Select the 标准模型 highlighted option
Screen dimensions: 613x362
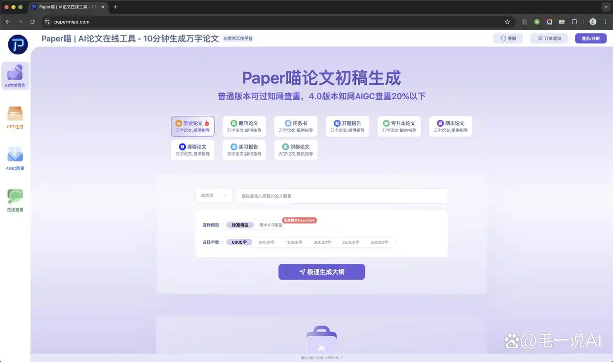(x=239, y=224)
